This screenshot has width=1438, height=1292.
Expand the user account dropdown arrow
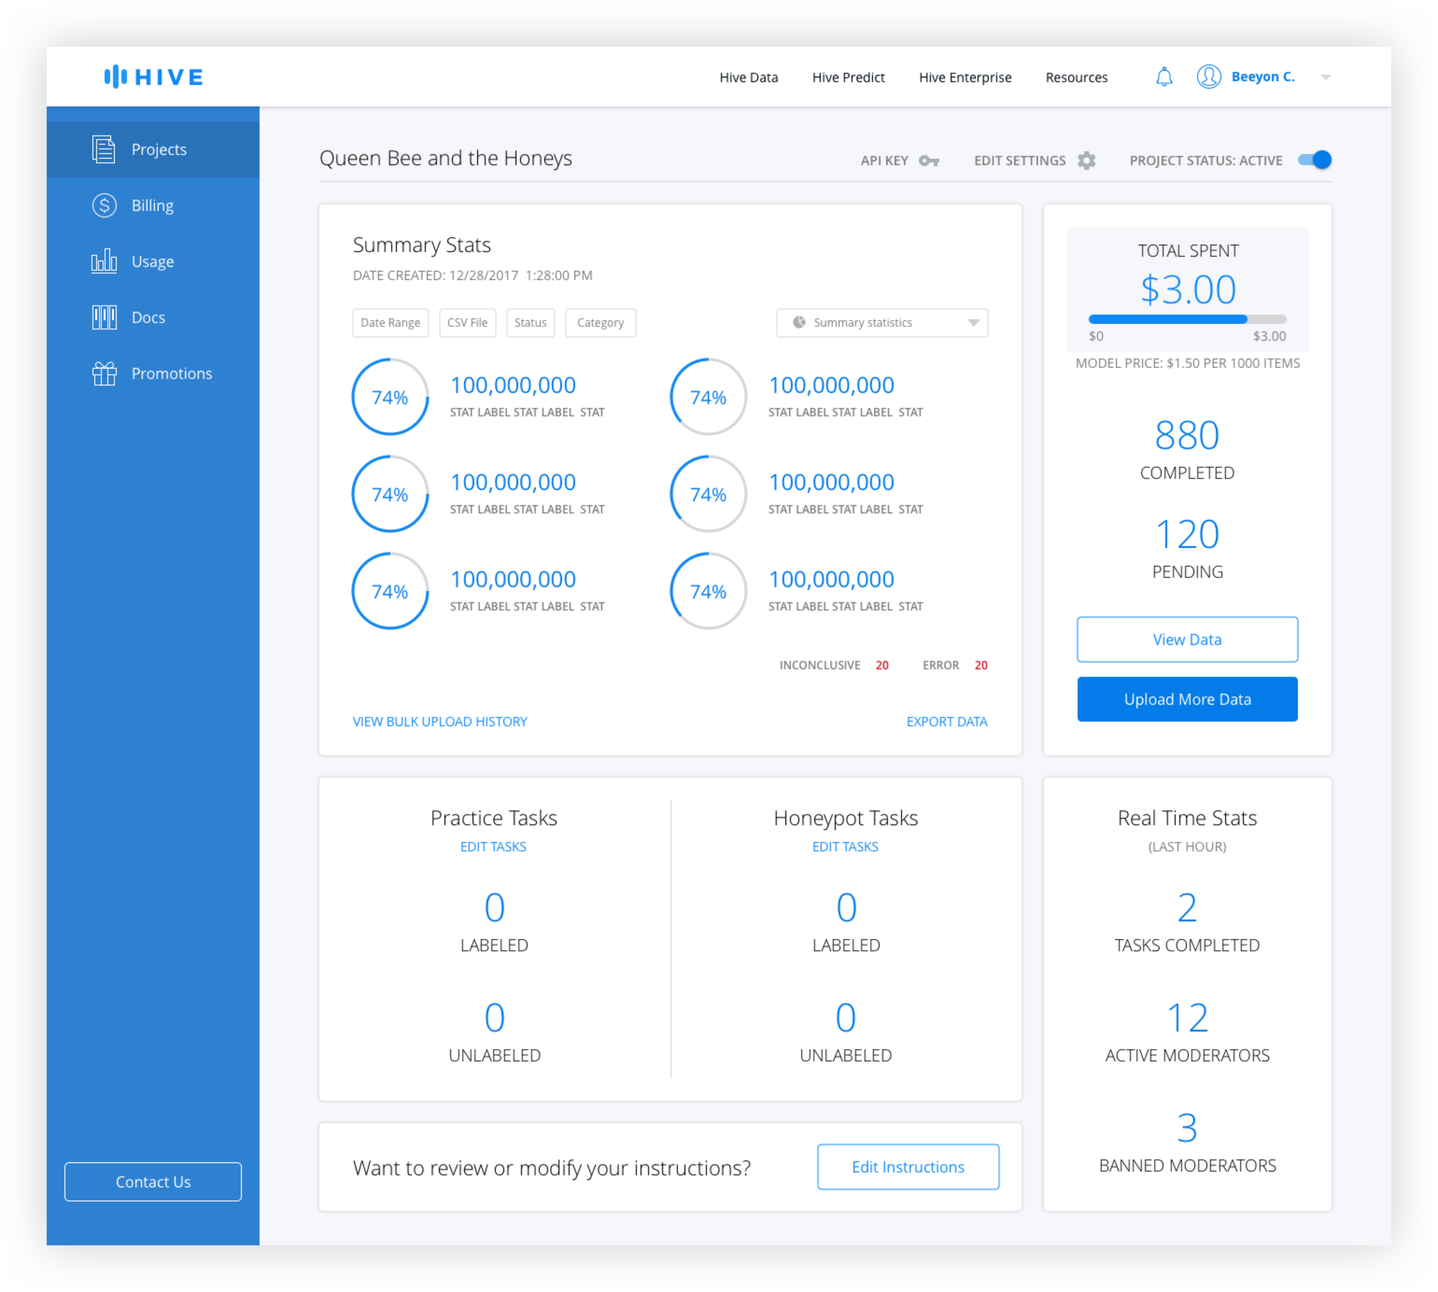coord(1326,76)
